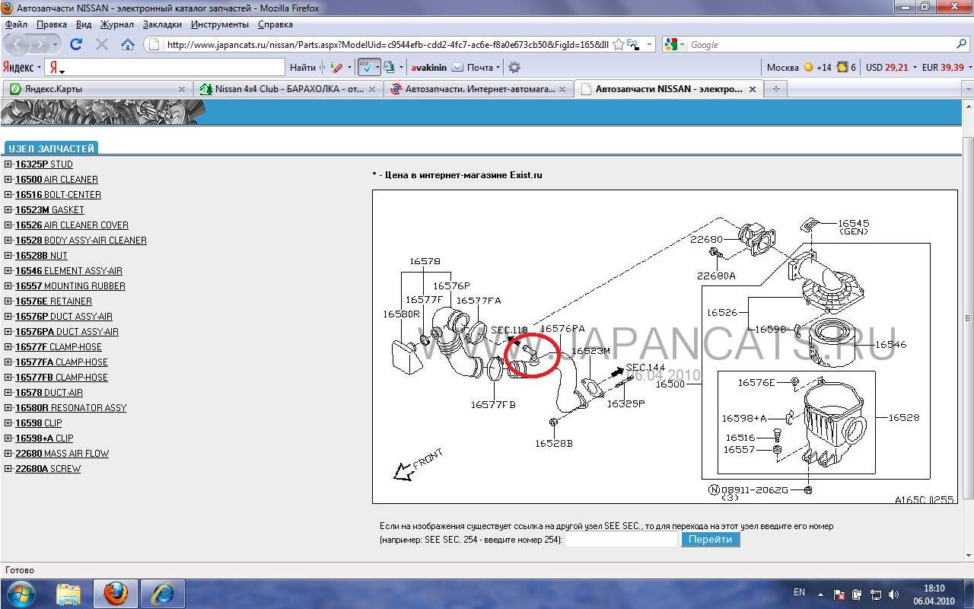Click the USD 29,21 exchange rate

[886, 67]
